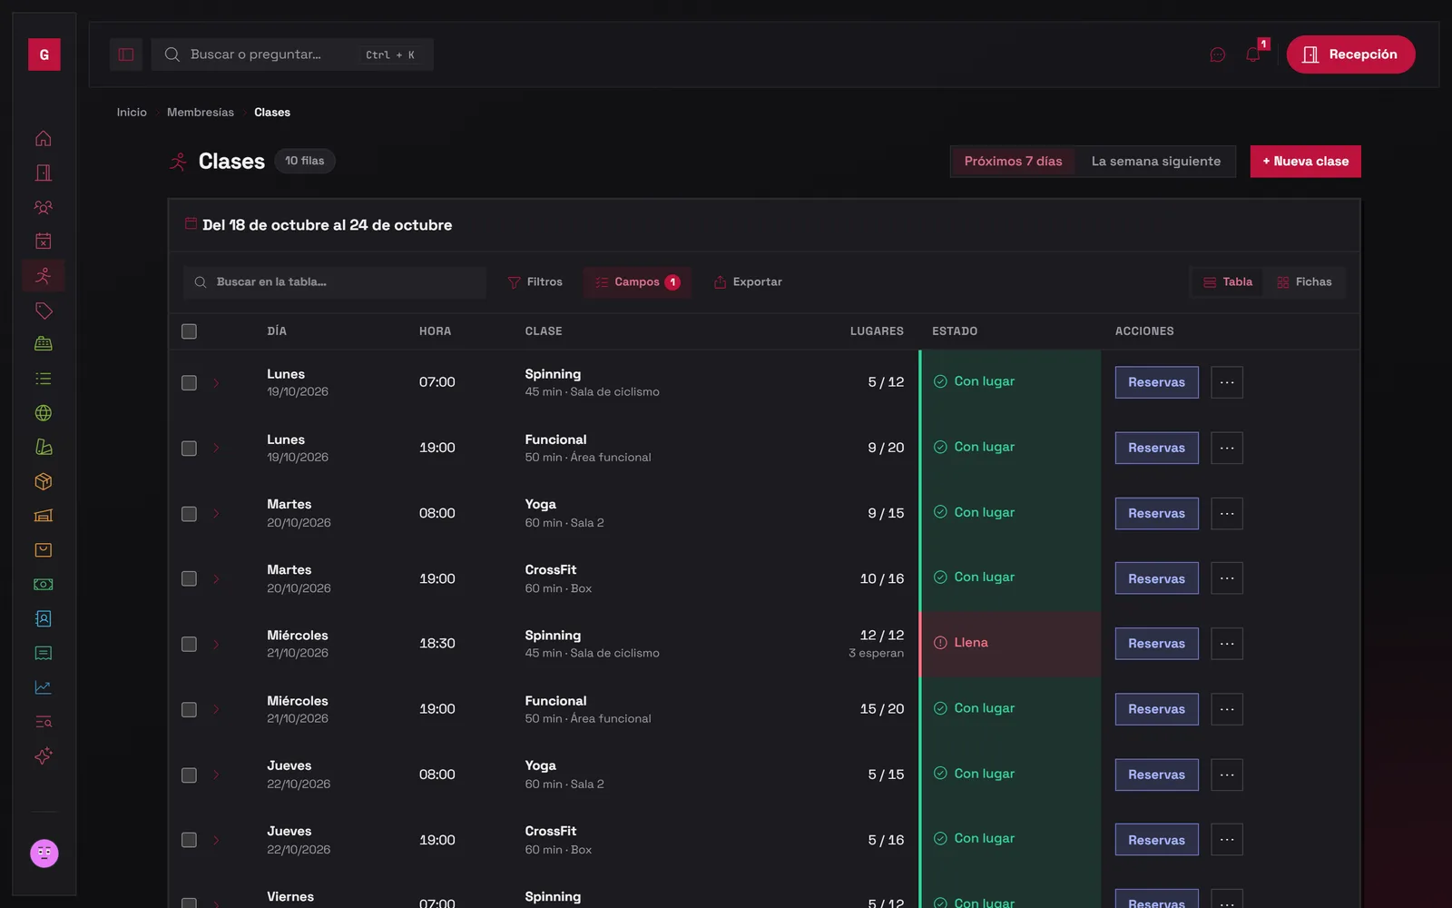Open the globe icon in sidebar
This screenshot has height=908, width=1452.
click(43, 413)
